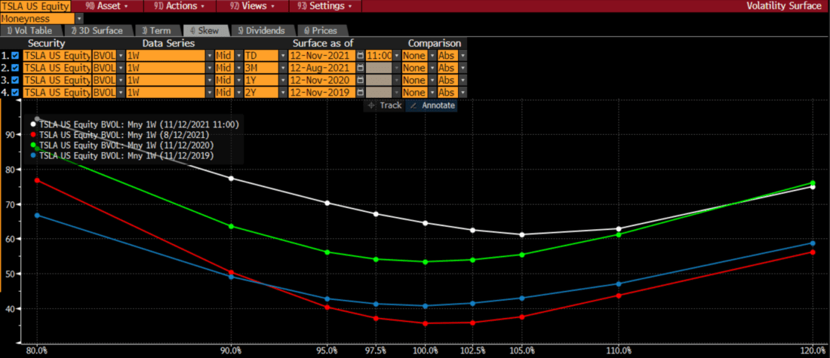Open calendar picker for 12-Aug-2021 date

(x=361, y=68)
